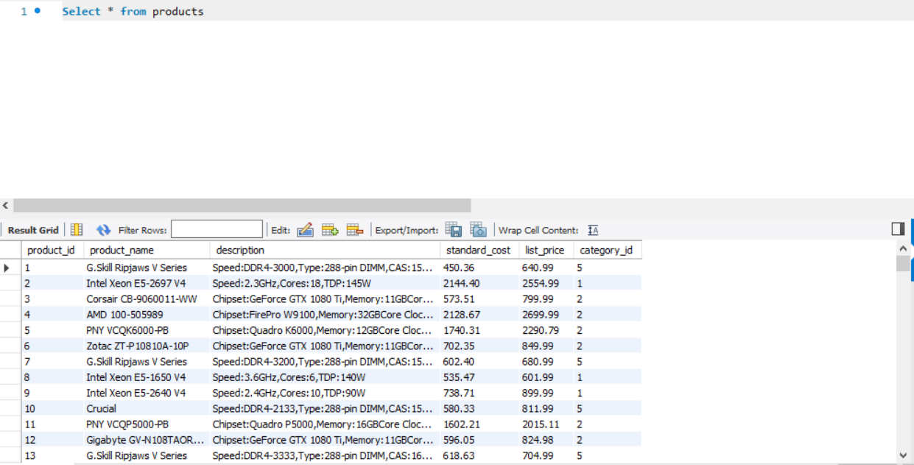Click the Result Grid label
Viewport: 914px width, 465px height.
coord(33,230)
